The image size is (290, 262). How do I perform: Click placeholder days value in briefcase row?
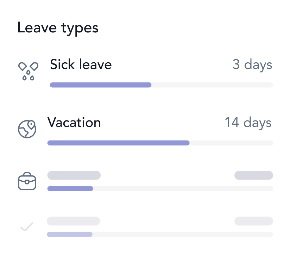(x=254, y=175)
